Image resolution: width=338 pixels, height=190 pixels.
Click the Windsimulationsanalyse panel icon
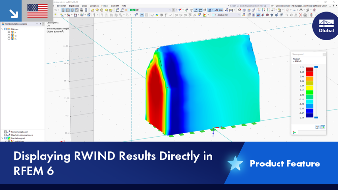click(3, 24)
